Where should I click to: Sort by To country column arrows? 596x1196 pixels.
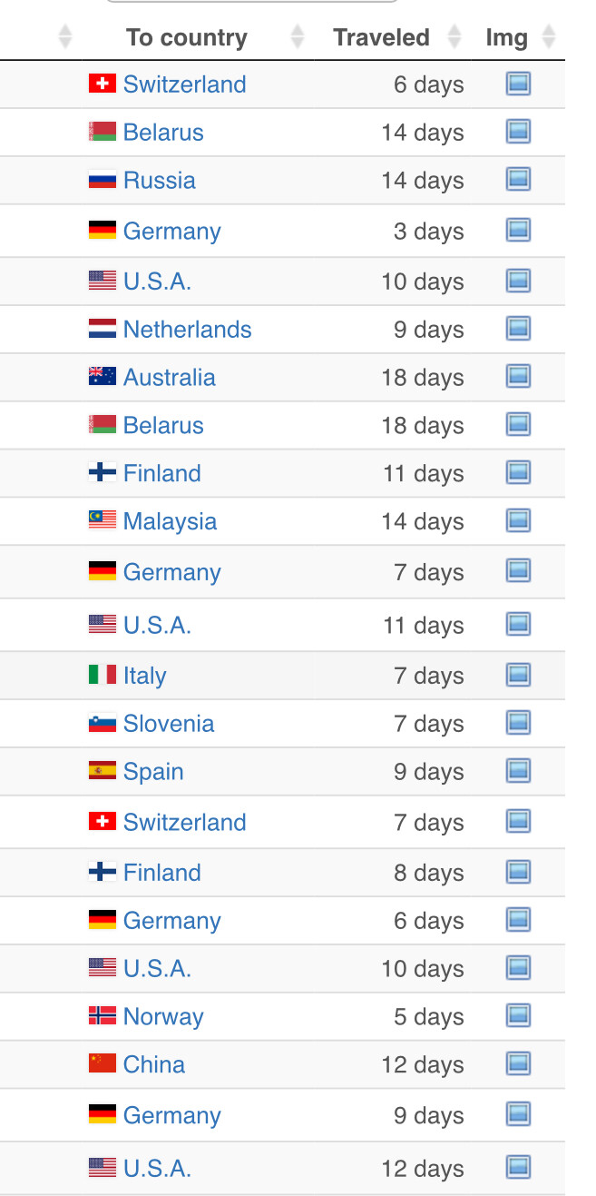[298, 37]
